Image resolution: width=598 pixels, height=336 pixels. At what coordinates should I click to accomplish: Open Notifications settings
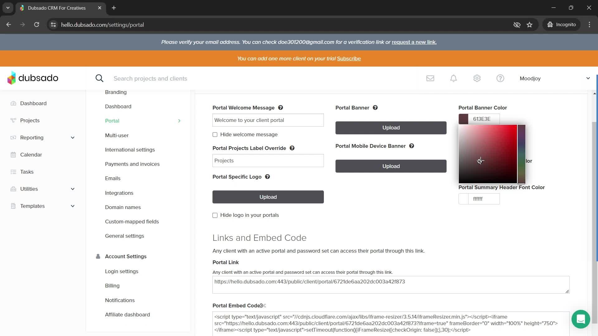coord(120,300)
